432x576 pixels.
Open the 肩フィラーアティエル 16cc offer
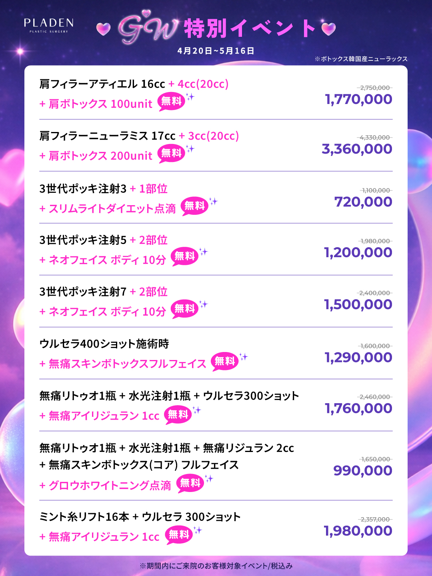102,84
